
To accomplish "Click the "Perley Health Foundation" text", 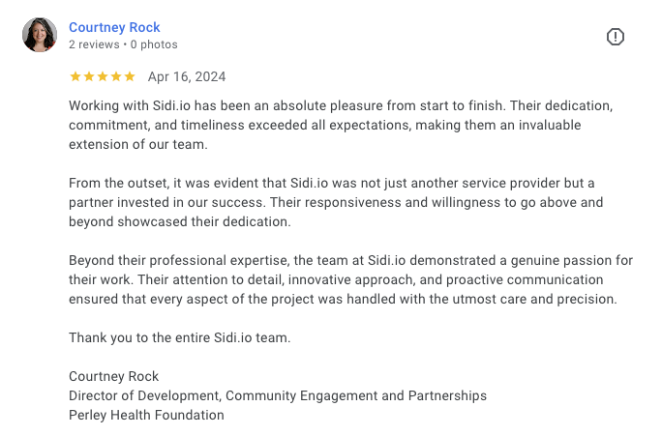I will (x=146, y=415).
